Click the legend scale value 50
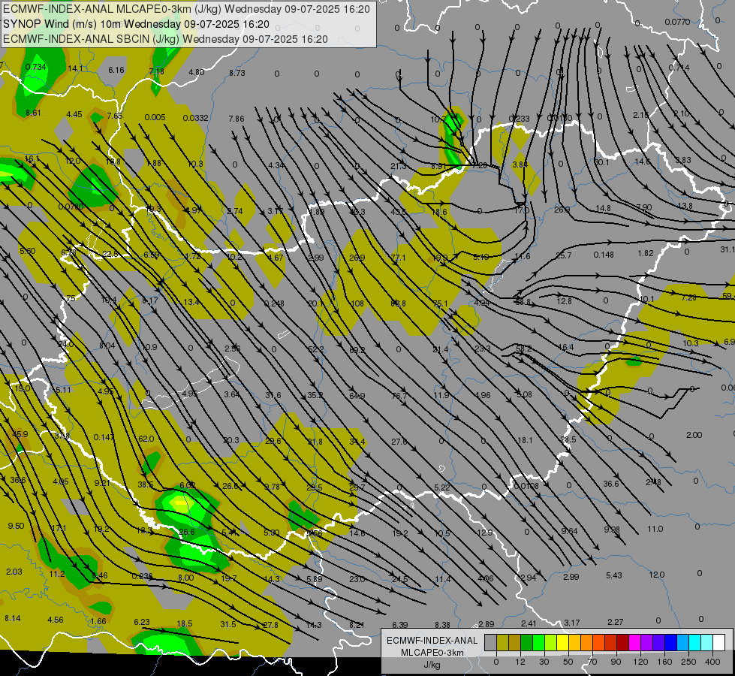 pos(568,662)
